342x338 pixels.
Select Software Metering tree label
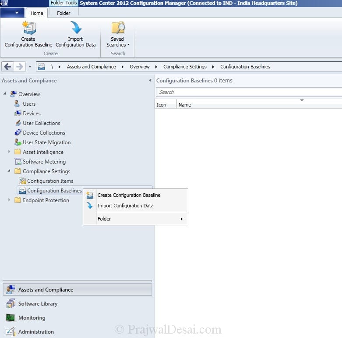point(44,162)
